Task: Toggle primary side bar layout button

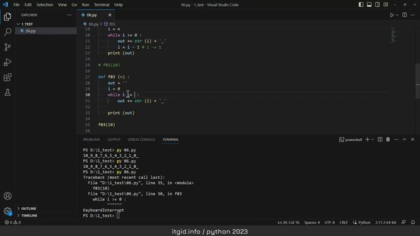Action: [361, 5]
